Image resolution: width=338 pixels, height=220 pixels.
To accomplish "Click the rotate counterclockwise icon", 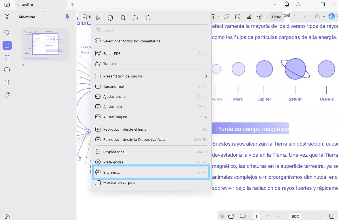I will pos(135,18).
